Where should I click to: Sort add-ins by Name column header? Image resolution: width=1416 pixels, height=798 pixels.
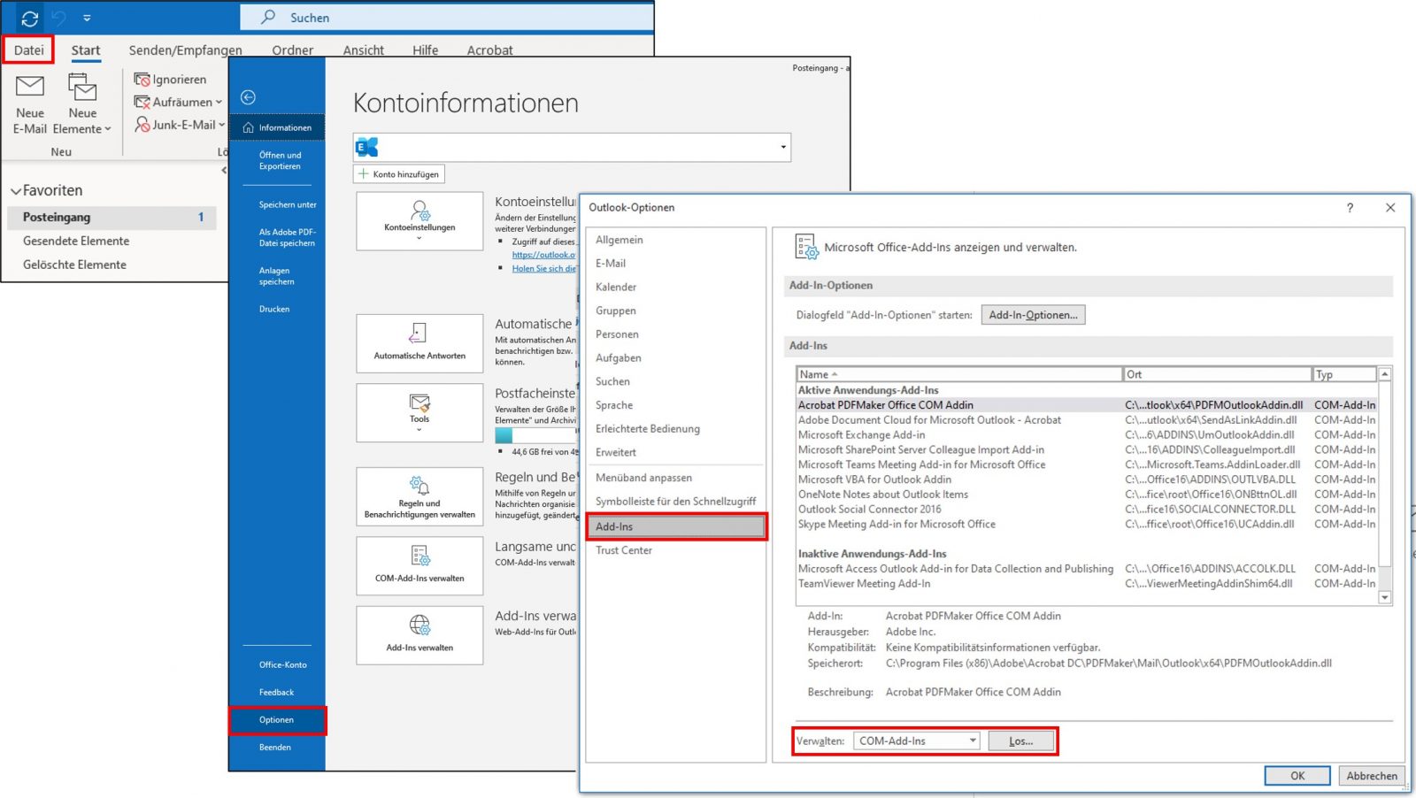959,374
